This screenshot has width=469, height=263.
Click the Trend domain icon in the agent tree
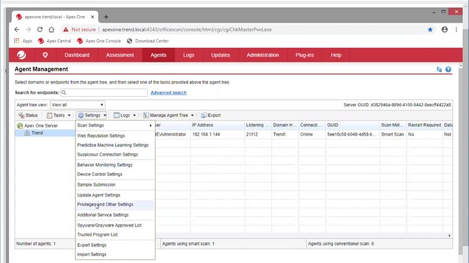pyautogui.click(x=27, y=133)
